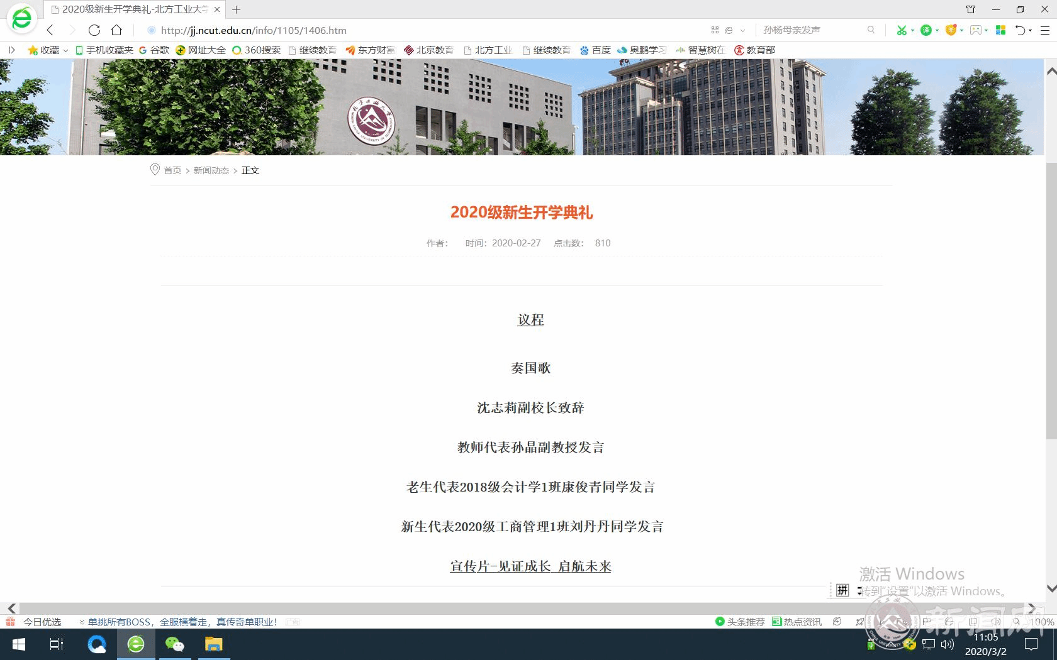Click the colorful apps grid icon

pos(1001,30)
